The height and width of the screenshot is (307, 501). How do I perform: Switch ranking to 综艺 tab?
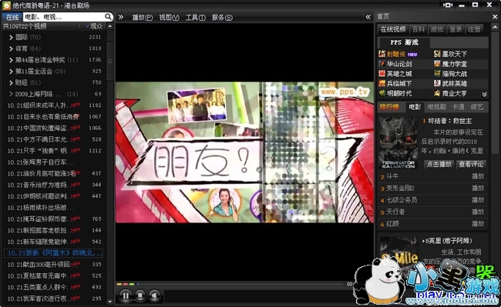[x=476, y=107]
